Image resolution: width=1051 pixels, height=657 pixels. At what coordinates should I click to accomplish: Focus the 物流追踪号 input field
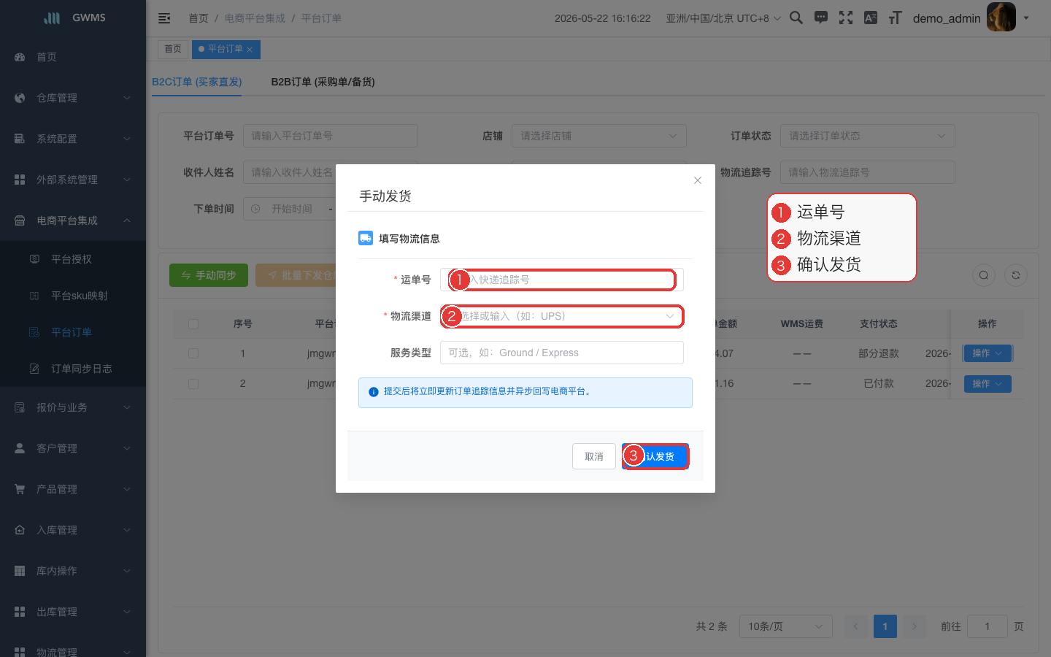coord(868,172)
